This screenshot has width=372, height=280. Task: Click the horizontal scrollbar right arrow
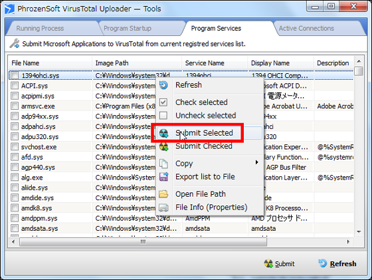click(x=348, y=242)
